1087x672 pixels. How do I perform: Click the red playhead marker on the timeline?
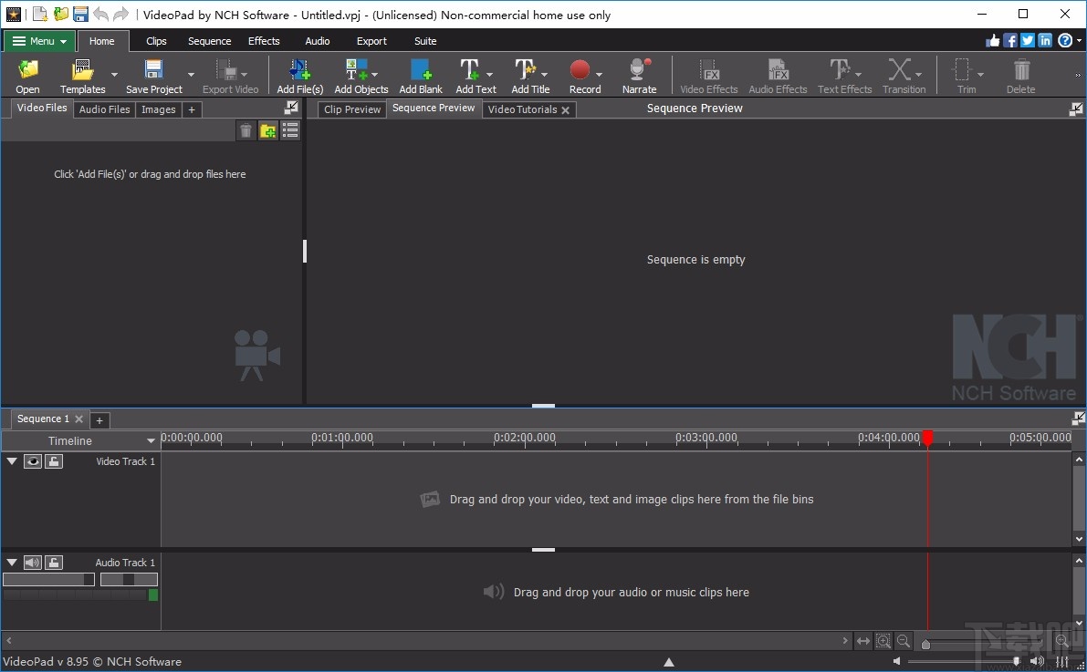click(x=928, y=438)
